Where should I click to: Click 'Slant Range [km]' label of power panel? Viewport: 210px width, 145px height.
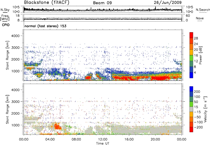coord(7,55)
